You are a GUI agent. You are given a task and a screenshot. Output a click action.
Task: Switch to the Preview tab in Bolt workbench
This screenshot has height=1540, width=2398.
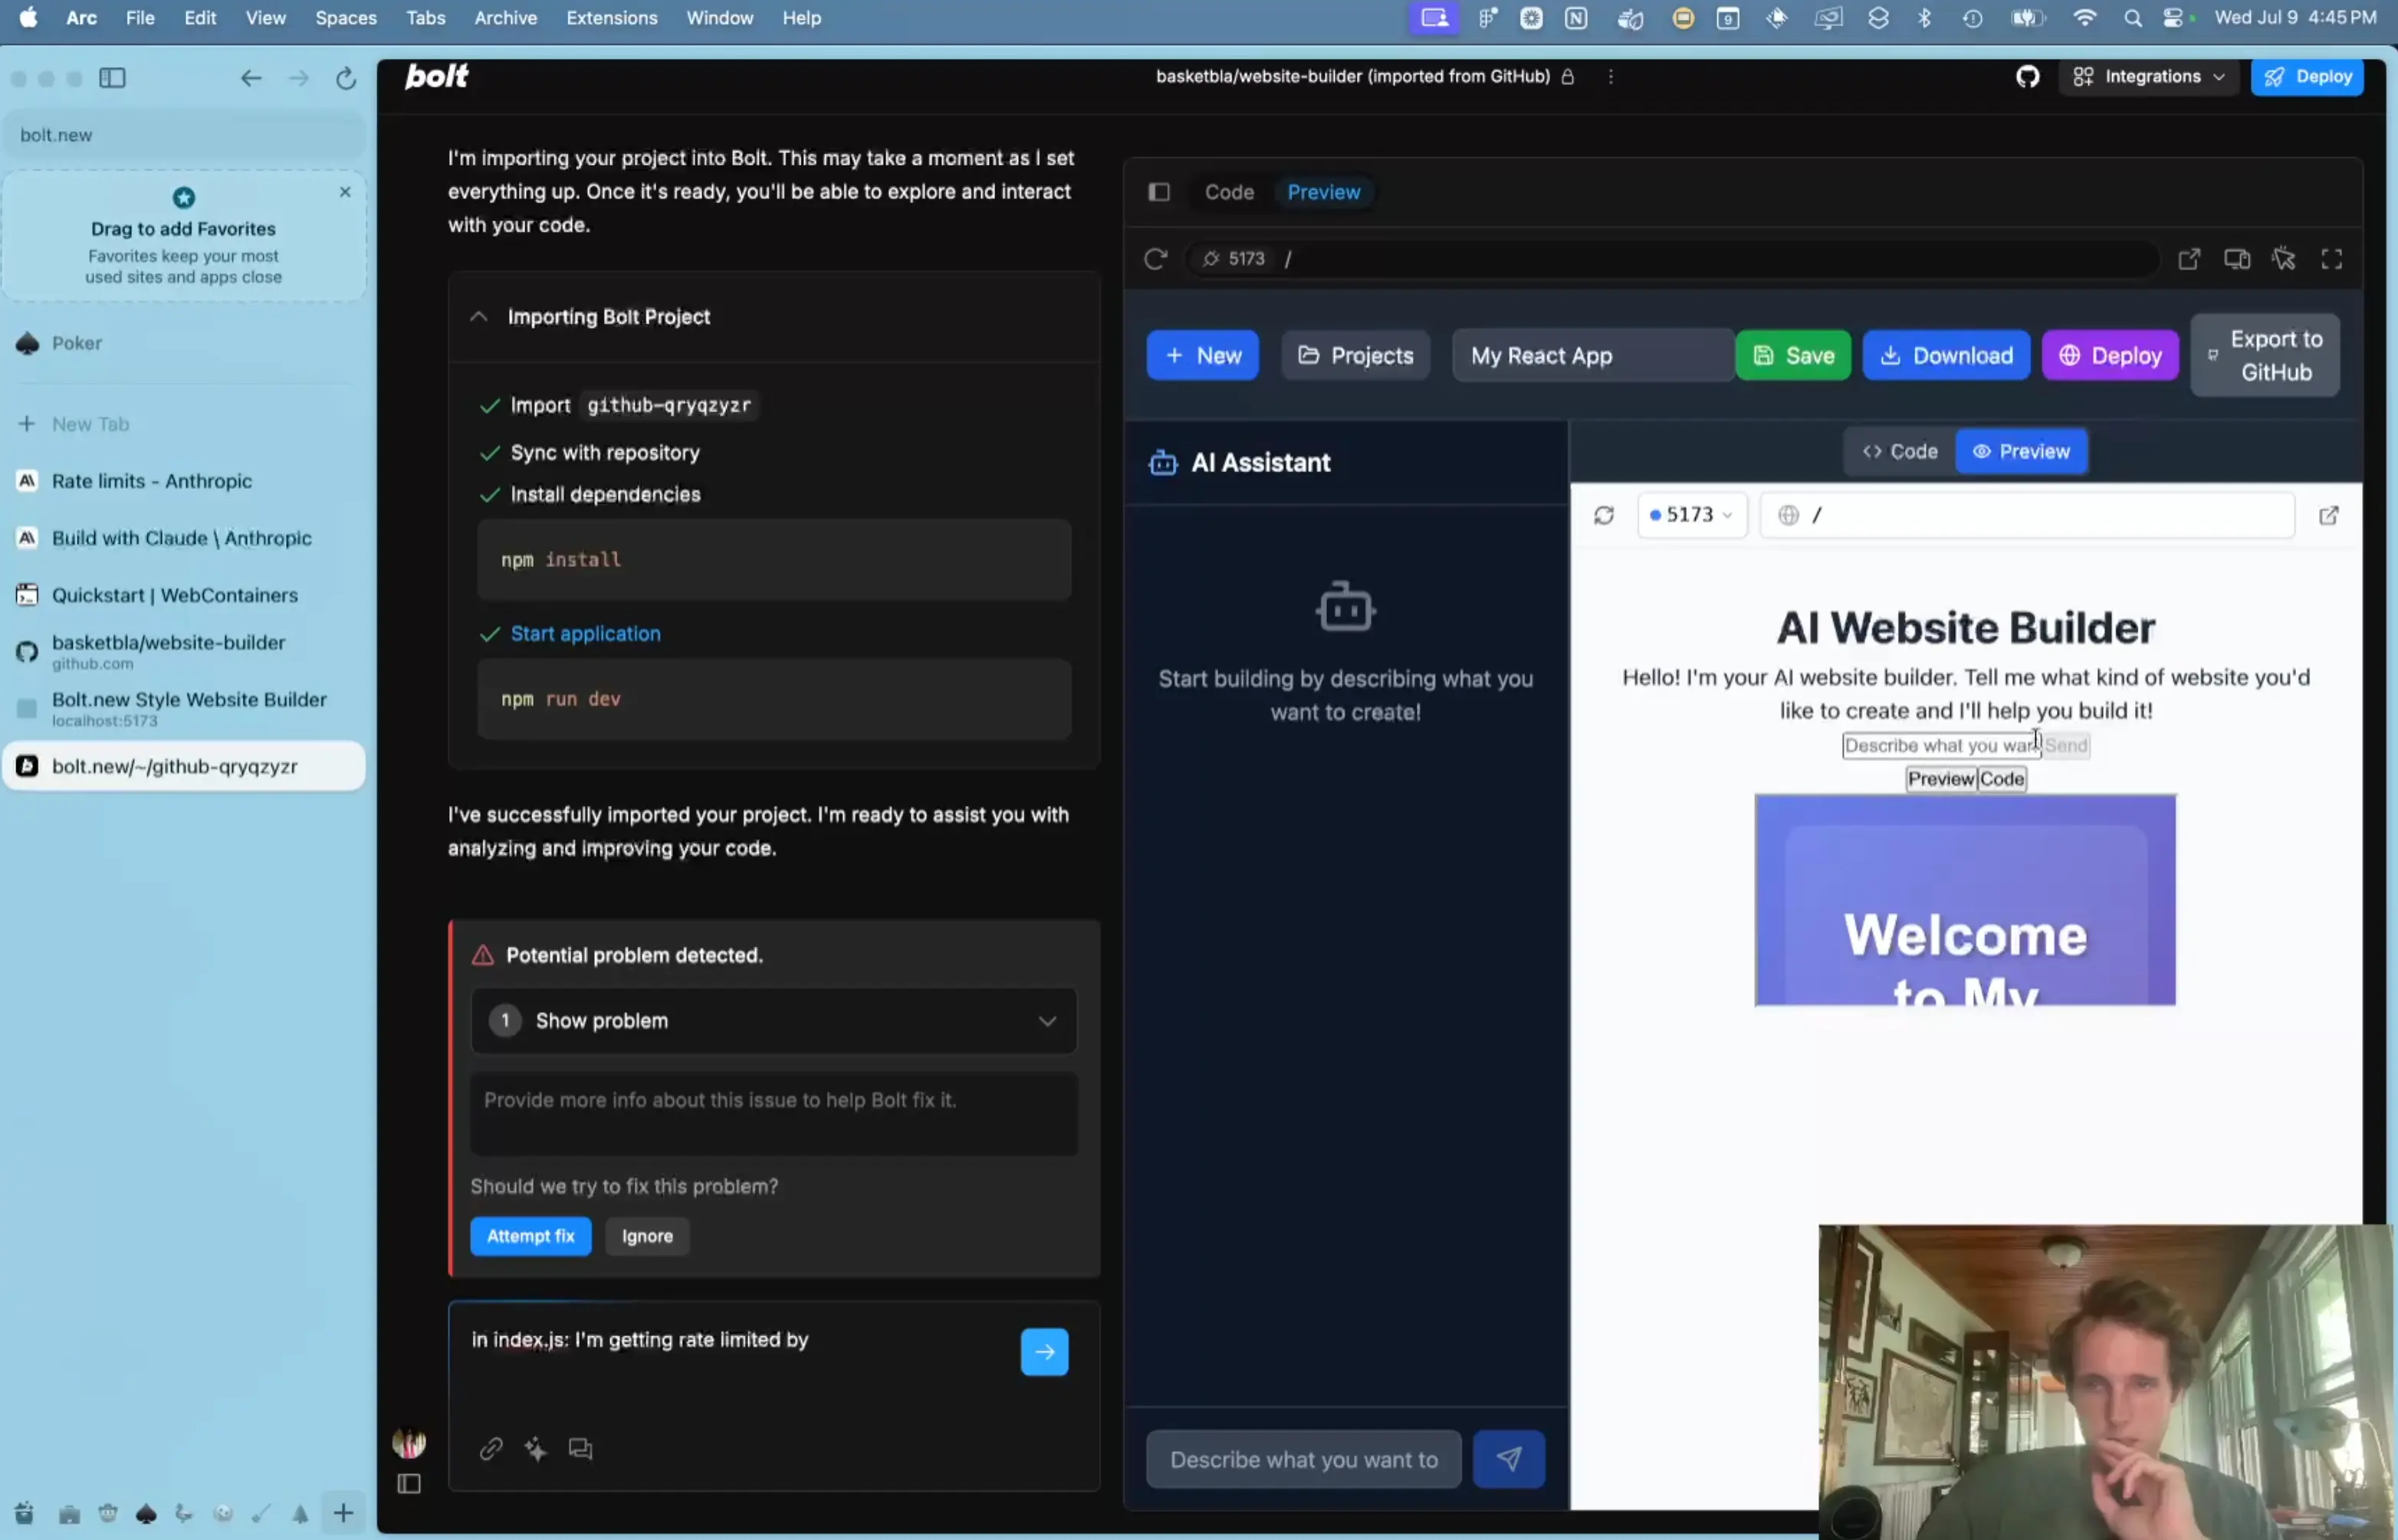(x=1322, y=192)
